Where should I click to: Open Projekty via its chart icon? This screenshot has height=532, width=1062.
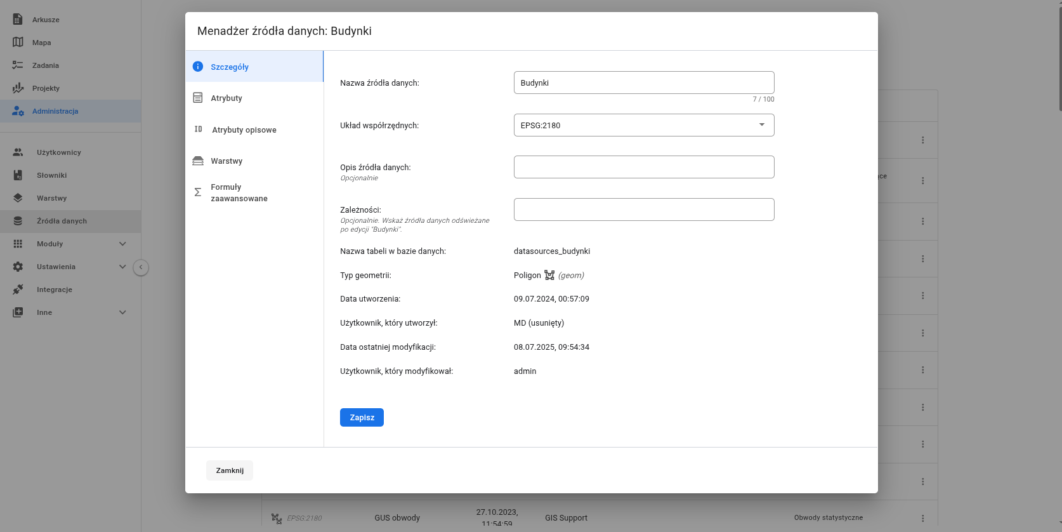coord(18,88)
